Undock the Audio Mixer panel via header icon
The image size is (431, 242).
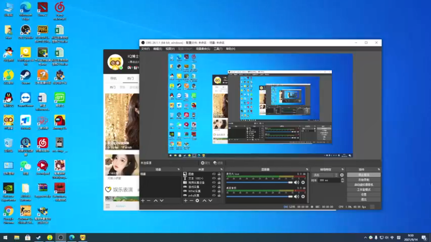coord(307,169)
